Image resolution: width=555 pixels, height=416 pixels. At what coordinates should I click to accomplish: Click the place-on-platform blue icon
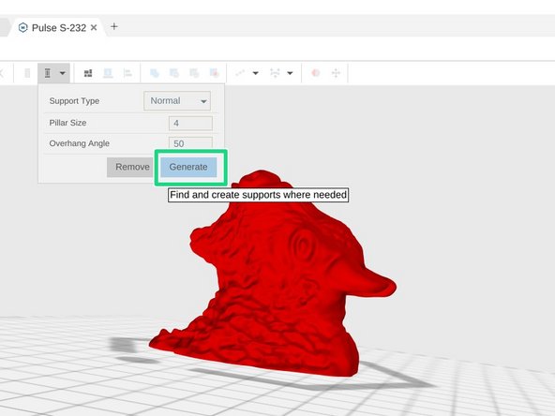tap(108, 73)
